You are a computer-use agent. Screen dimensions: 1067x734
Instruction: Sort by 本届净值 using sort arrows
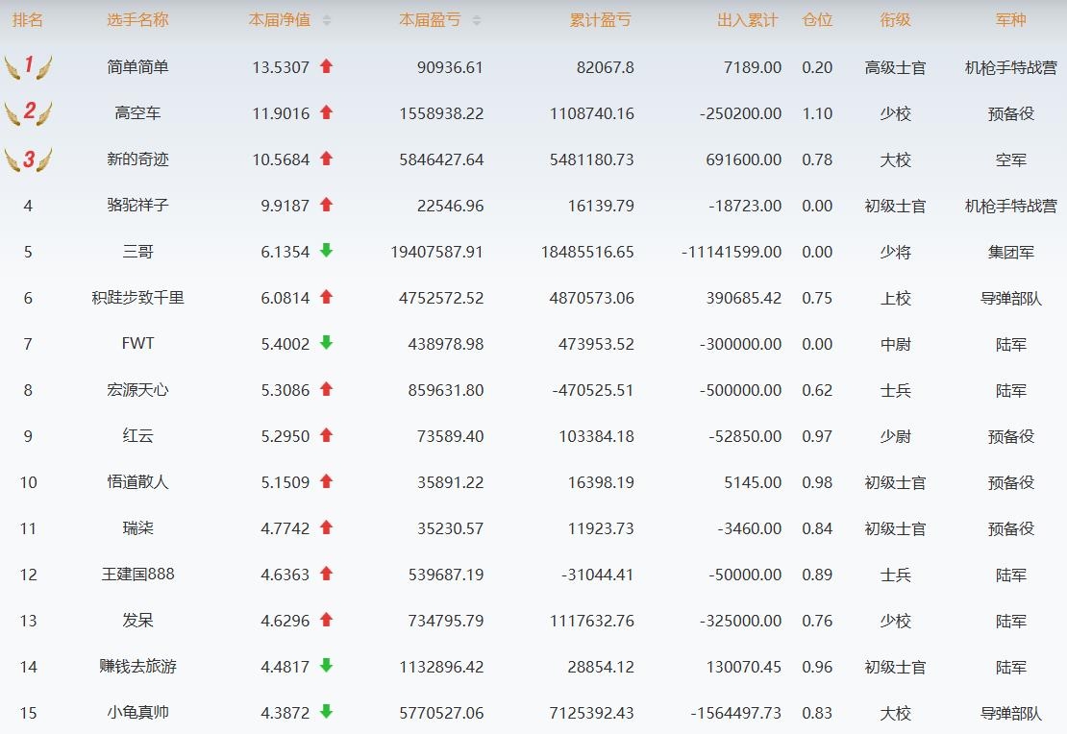[327, 20]
